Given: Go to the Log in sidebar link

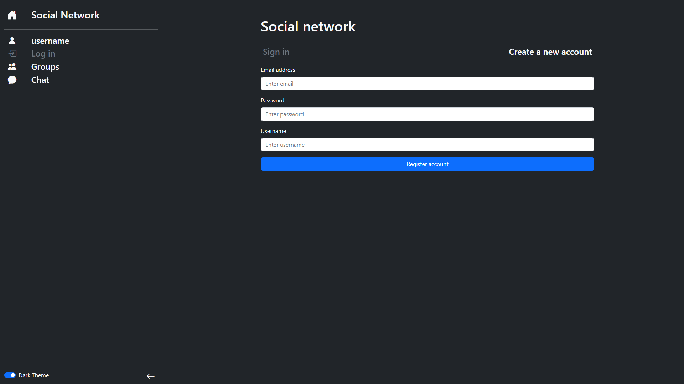Looking at the screenshot, I should [x=43, y=54].
